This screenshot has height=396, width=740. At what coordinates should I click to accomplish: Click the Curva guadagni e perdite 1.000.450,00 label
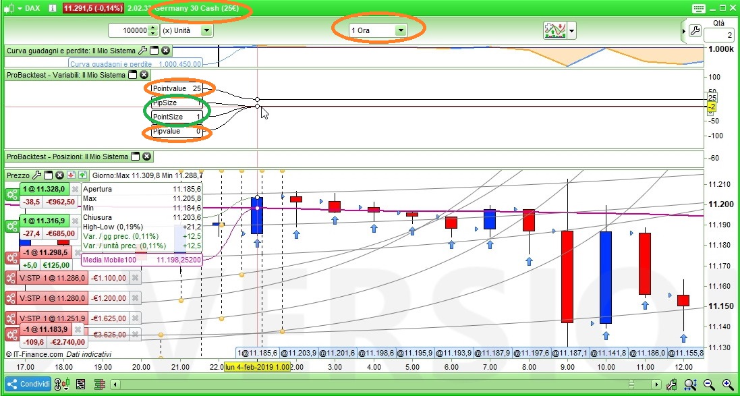coord(136,63)
